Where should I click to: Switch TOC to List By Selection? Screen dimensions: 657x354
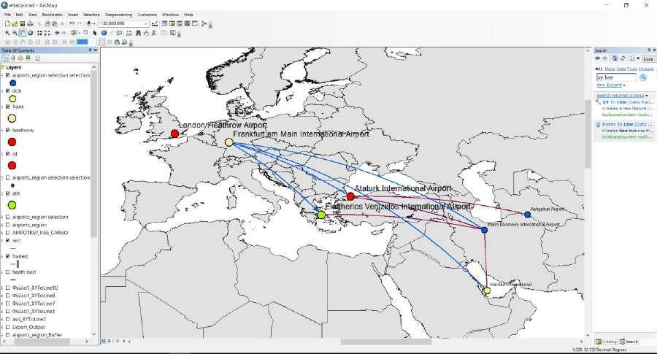28,58
